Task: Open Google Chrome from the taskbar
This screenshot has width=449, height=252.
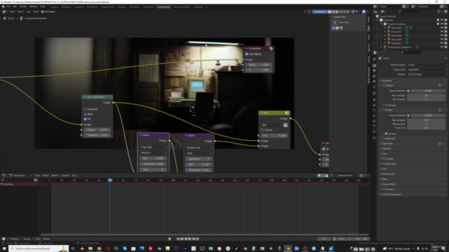Action: click(99, 248)
